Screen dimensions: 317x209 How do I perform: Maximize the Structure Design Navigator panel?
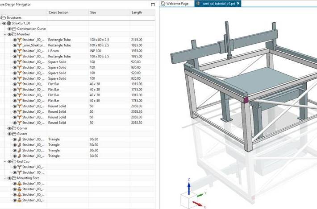click(153, 4)
